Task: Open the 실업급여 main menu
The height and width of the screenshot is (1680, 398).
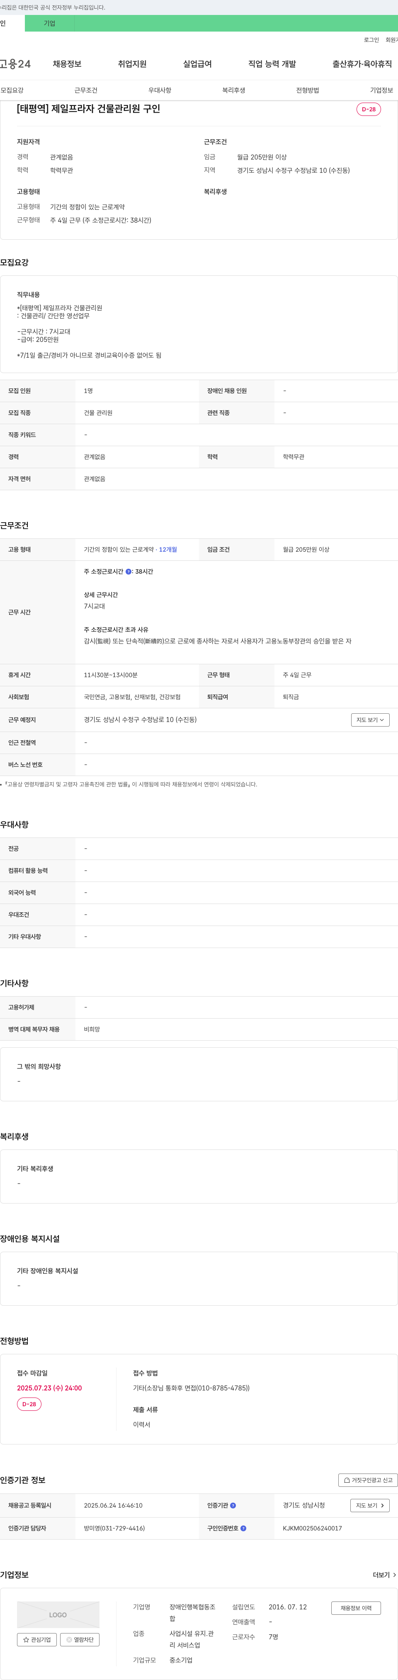Action: pos(197,64)
